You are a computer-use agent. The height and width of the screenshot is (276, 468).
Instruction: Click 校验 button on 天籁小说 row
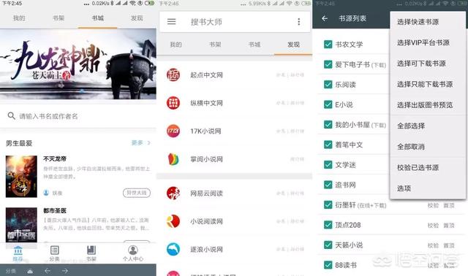click(433, 245)
